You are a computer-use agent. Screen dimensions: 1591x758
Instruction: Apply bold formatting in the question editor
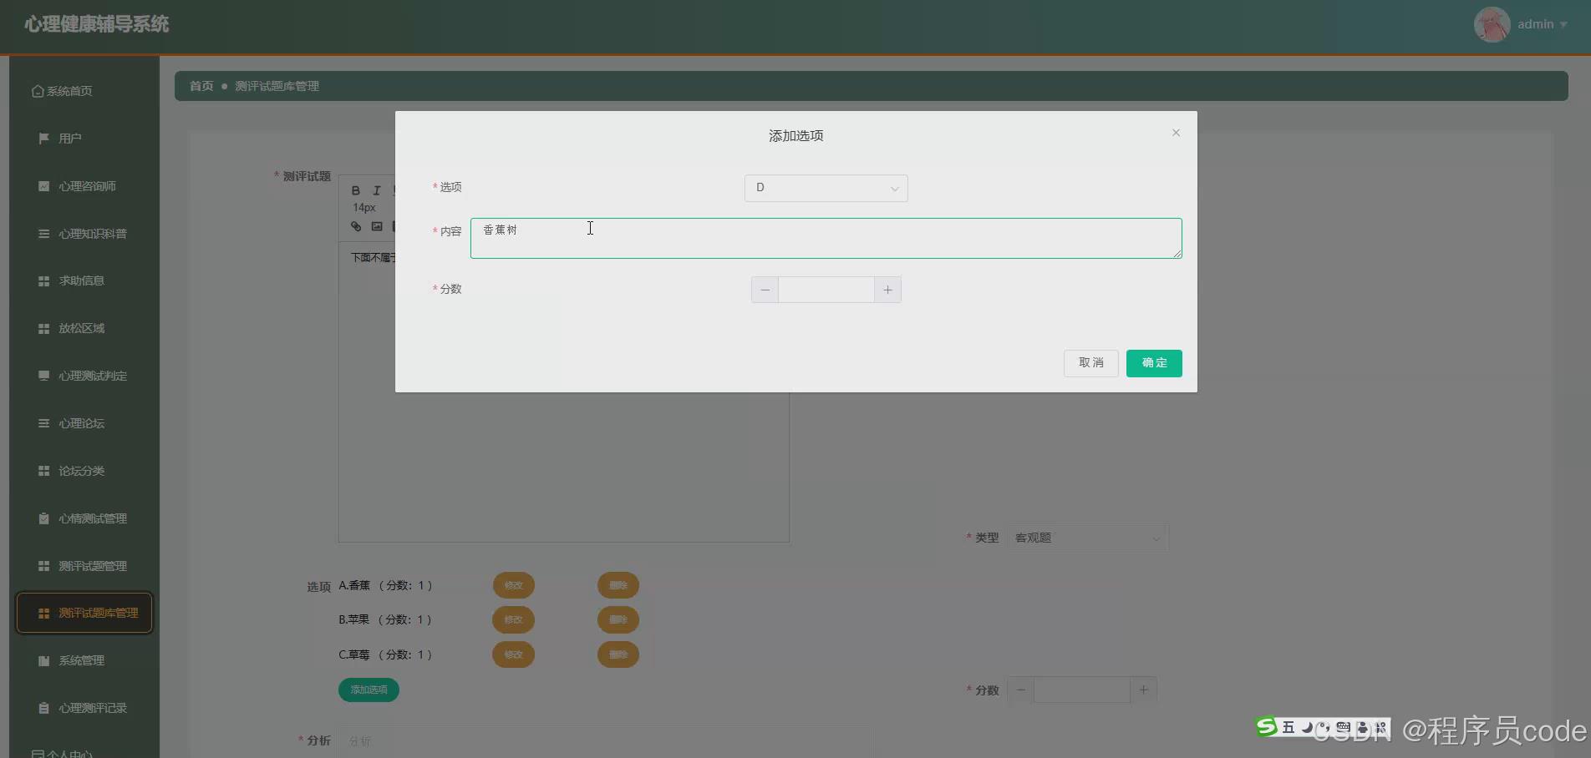(355, 189)
